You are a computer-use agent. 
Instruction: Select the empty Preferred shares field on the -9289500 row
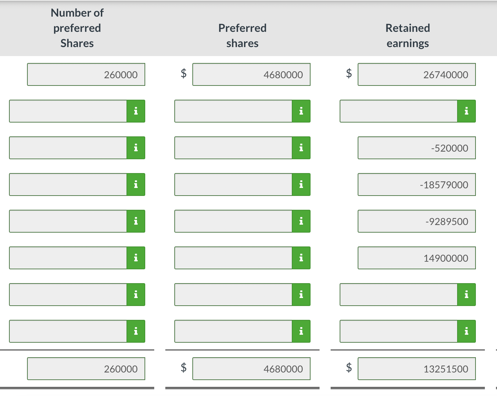tap(233, 221)
